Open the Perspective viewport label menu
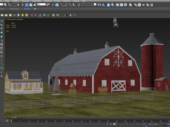This screenshot has height=127, width=170. click(12, 19)
